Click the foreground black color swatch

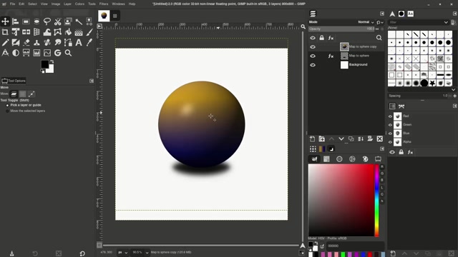(44, 64)
